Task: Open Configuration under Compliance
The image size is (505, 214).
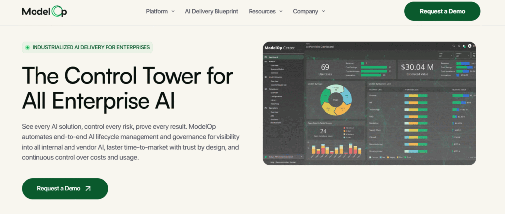Action: [276, 96]
